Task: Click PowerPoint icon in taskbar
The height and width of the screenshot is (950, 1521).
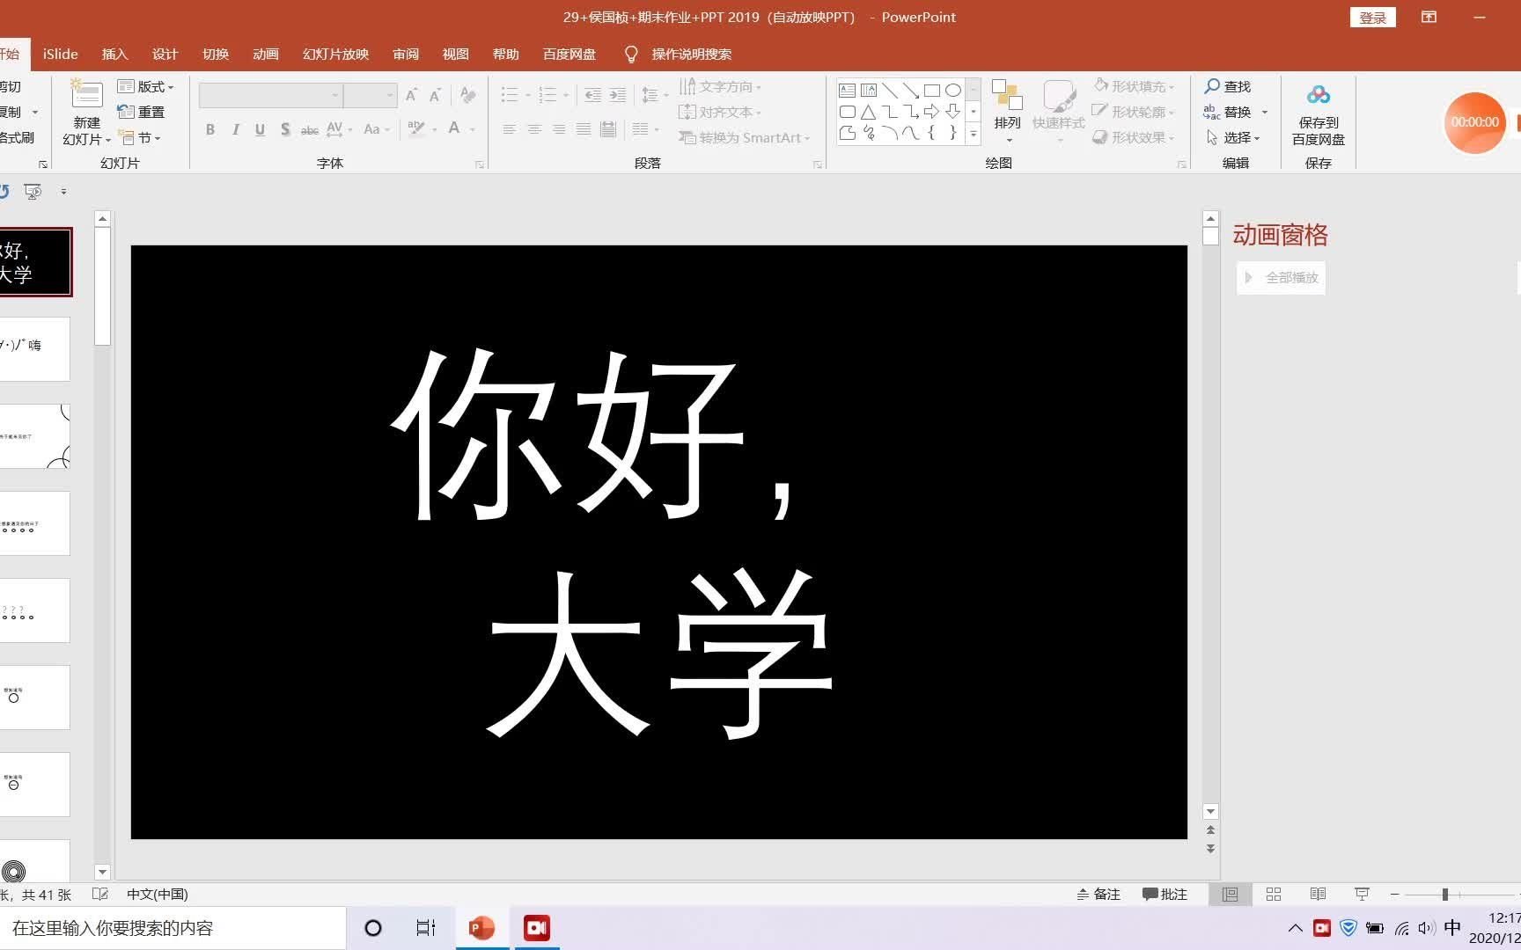Action: (x=481, y=928)
